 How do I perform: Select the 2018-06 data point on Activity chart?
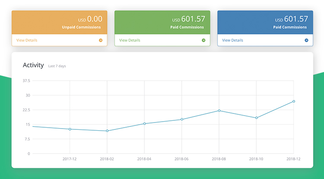click(x=181, y=119)
